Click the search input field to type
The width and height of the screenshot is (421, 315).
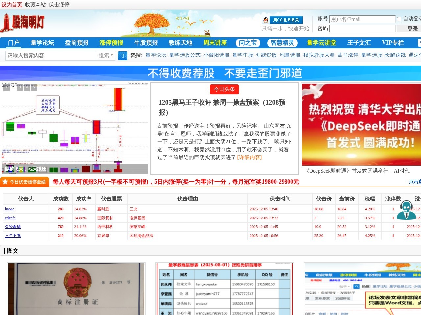(x=49, y=55)
